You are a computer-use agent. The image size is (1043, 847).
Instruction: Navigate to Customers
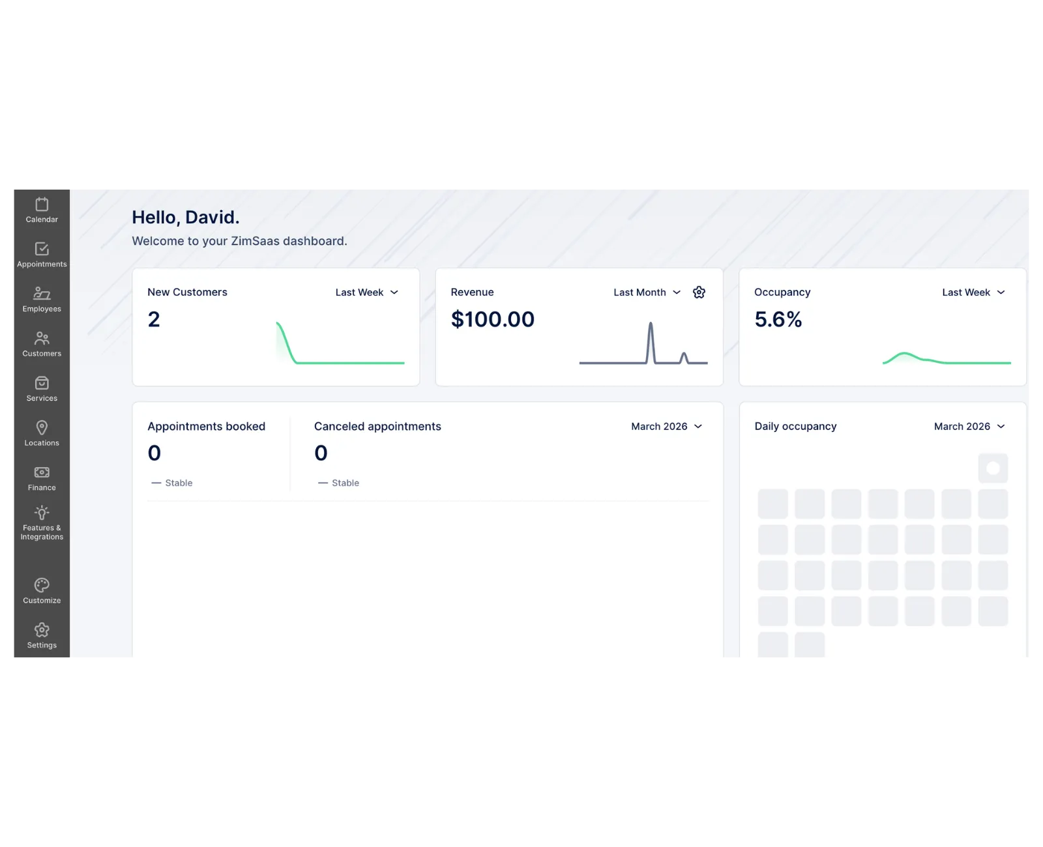[x=41, y=344]
